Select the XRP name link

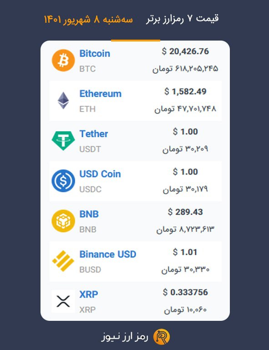click(89, 294)
